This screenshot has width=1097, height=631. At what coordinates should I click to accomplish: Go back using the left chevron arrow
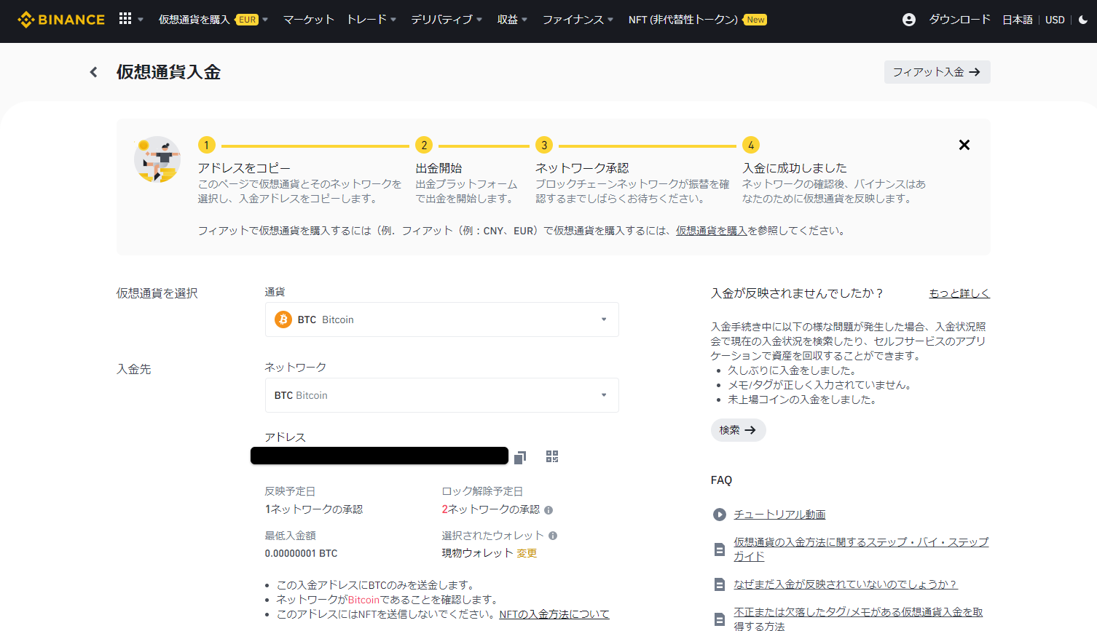(x=93, y=72)
